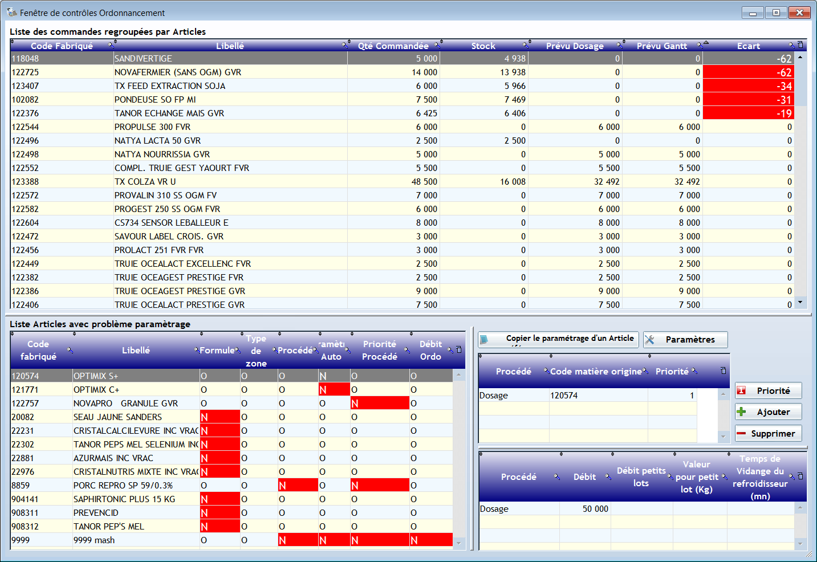Select row TANOR ECHANGE MAIS GVR
This screenshot has height=562, width=817.
[403, 113]
